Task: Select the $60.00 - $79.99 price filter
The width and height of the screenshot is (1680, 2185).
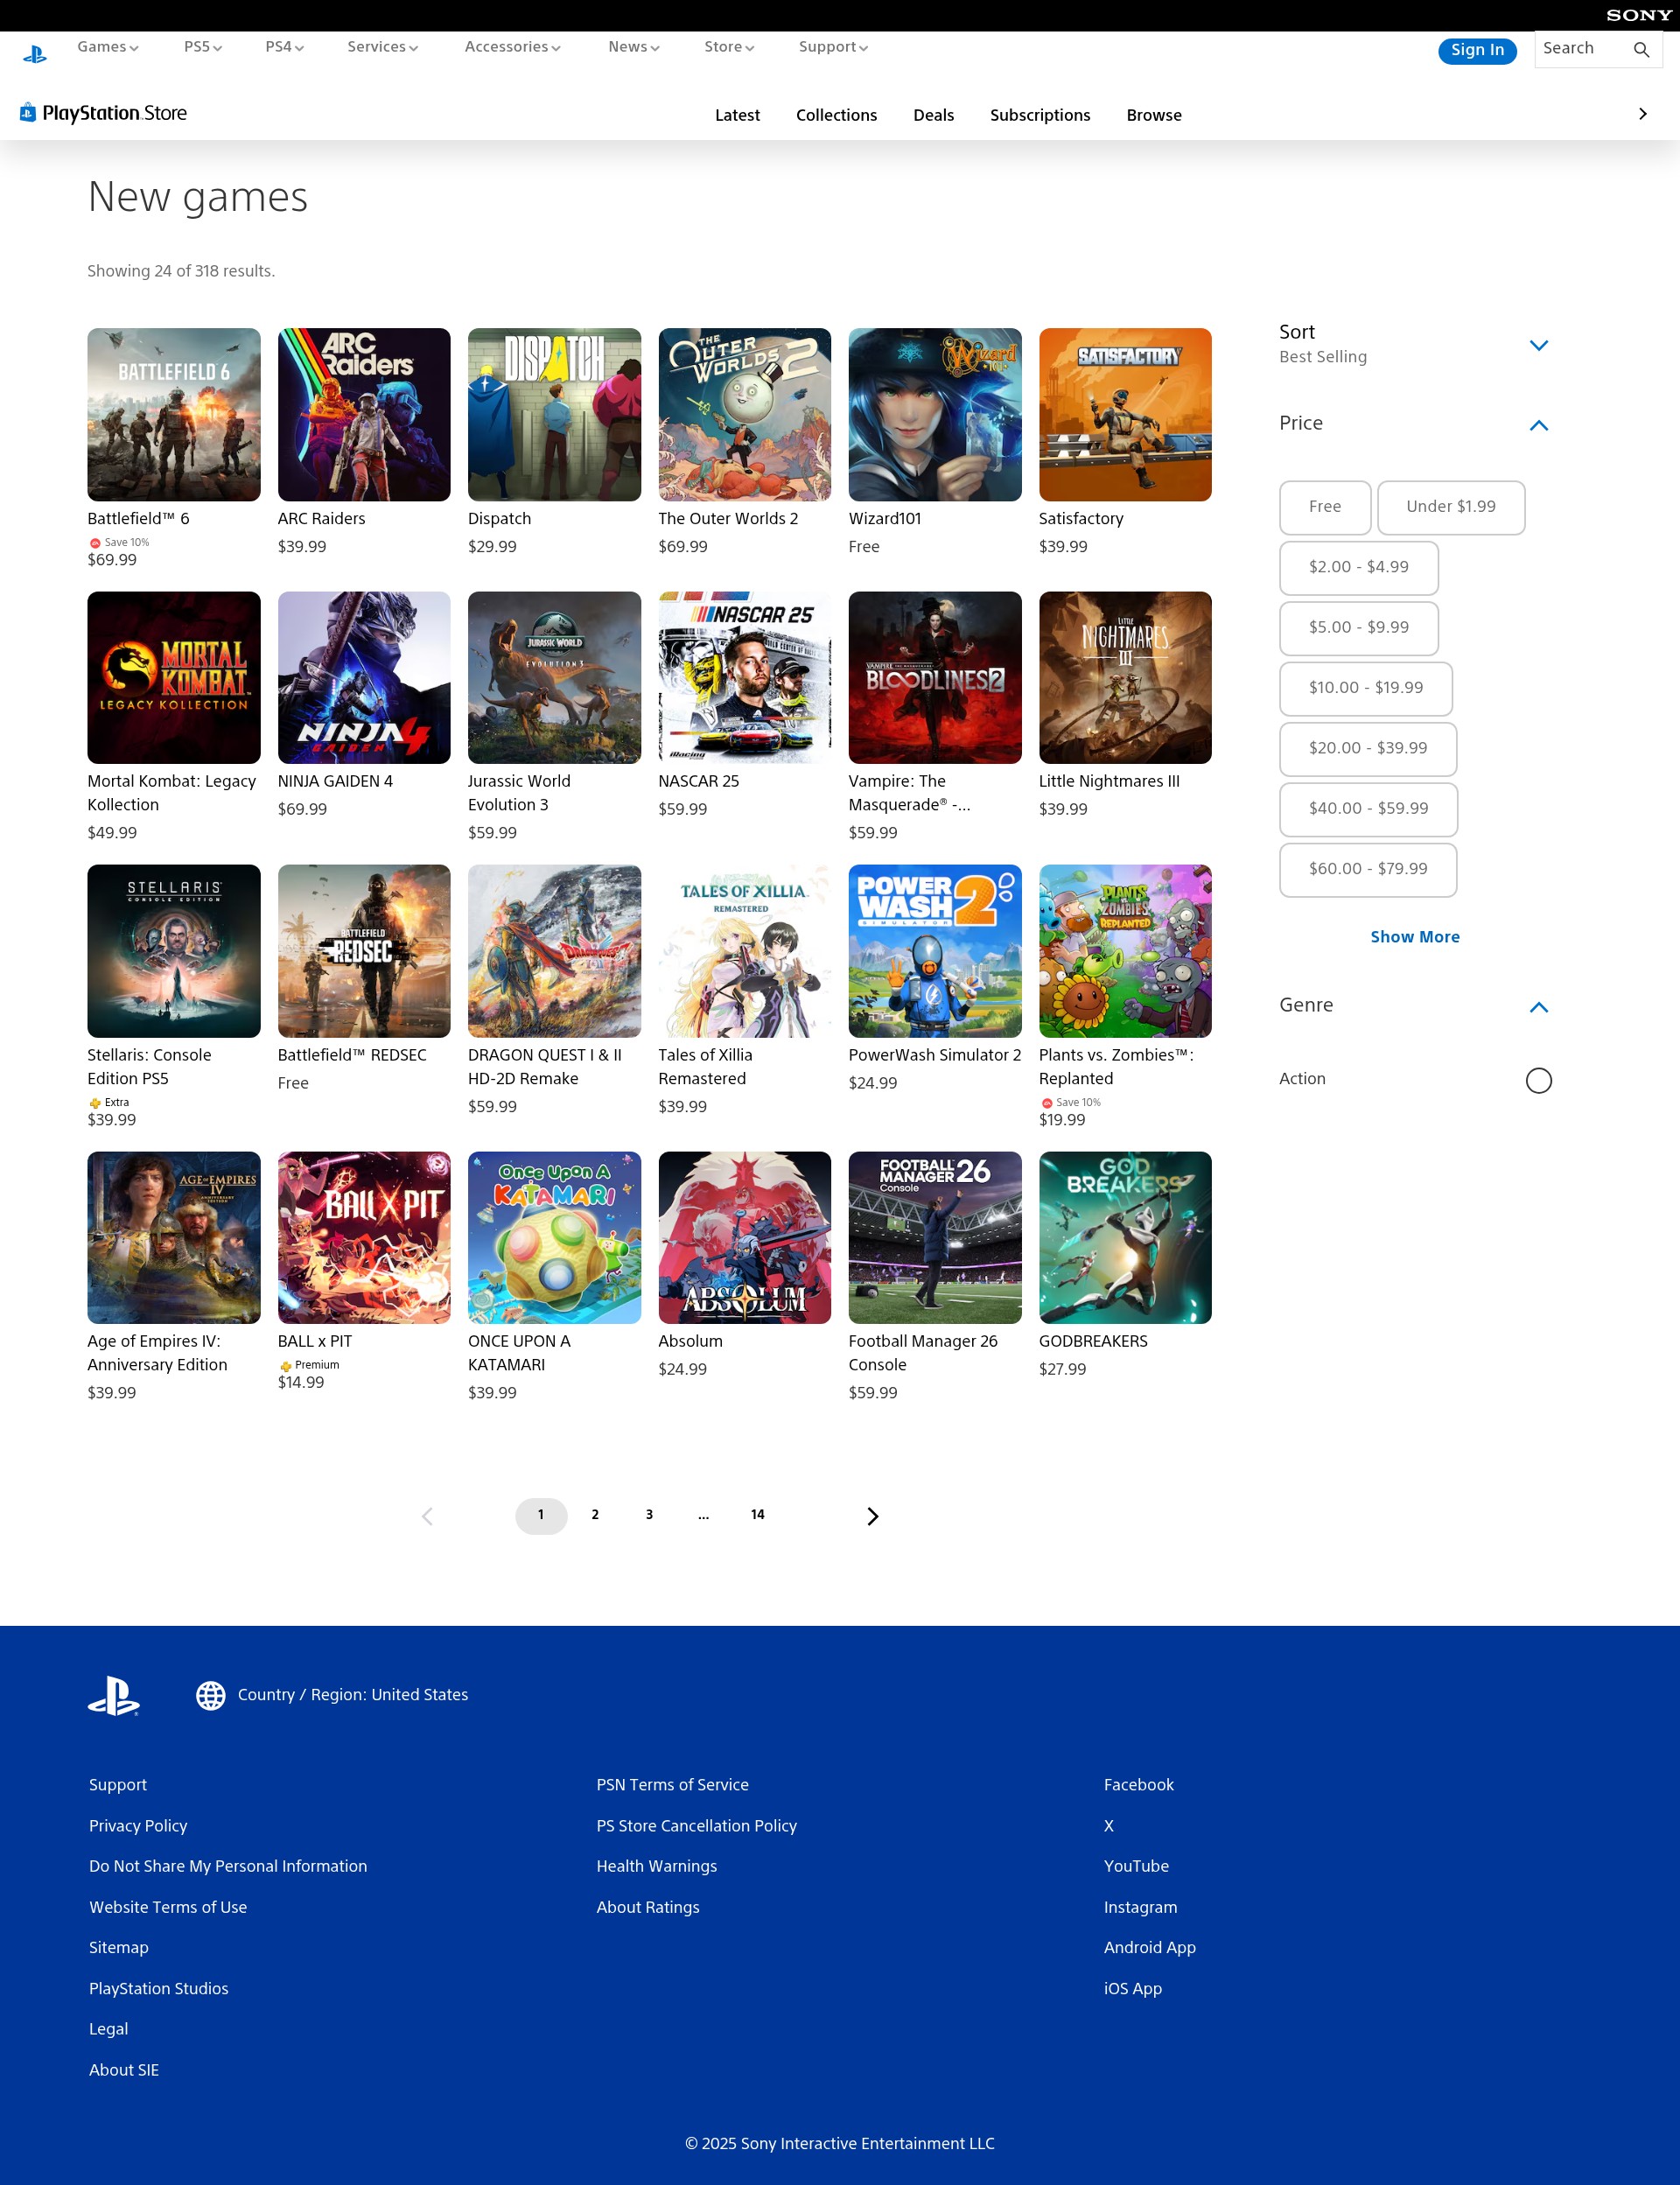Action: click(x=1367, y=870)
